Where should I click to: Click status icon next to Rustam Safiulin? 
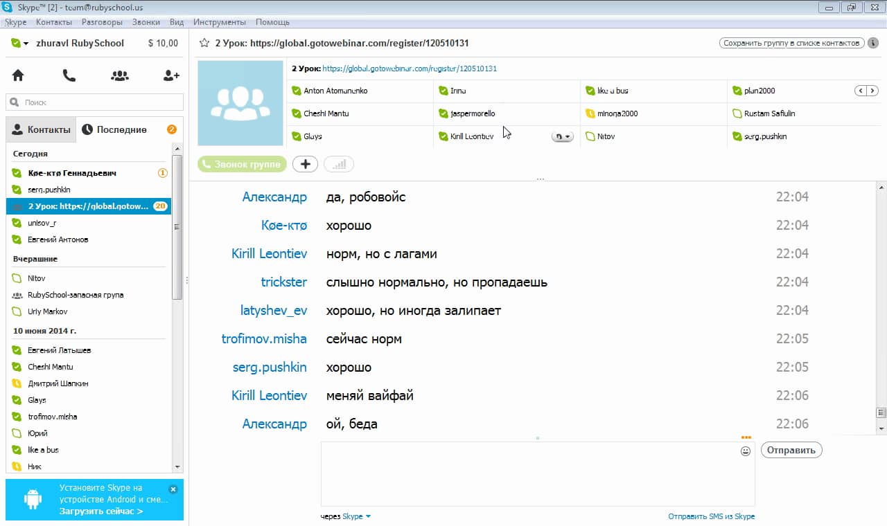click(737, 114)
